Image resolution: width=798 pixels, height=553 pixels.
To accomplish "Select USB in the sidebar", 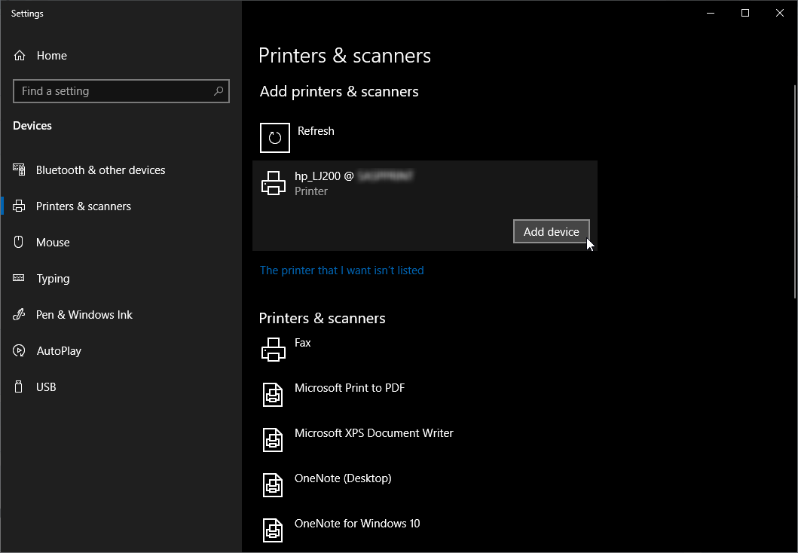I will click(x=46, y=387).
